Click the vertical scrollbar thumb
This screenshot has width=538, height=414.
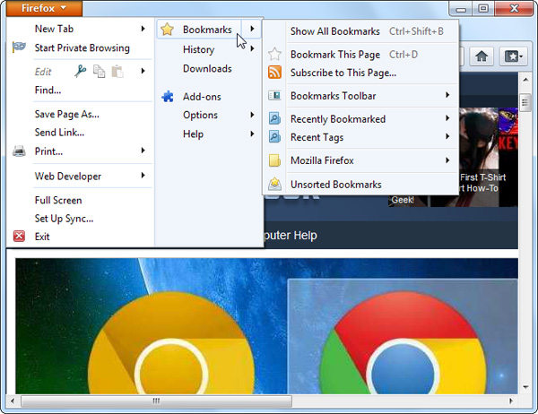[x=525, y=102]
